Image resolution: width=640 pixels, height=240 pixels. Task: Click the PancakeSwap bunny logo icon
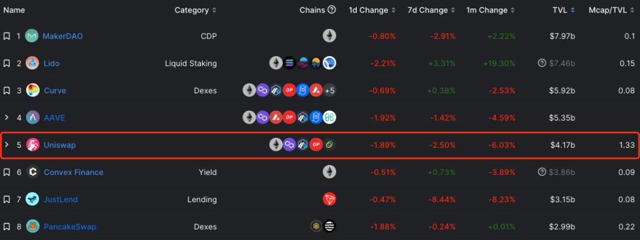33,226
